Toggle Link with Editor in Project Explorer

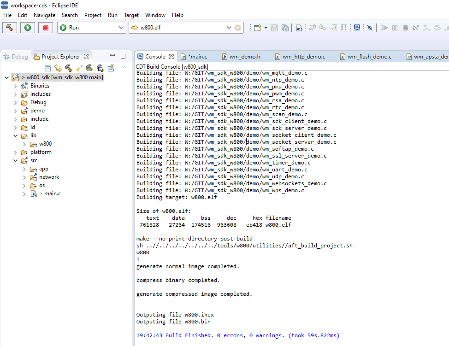coord(58,66)
